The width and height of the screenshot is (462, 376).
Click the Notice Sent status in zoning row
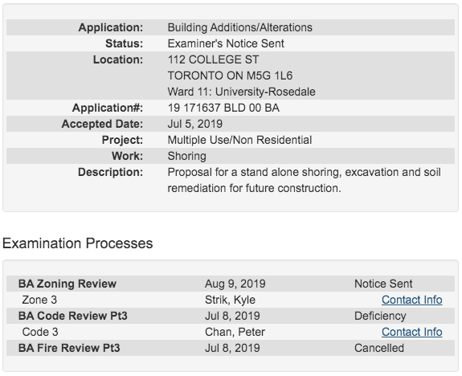point(383,284)
